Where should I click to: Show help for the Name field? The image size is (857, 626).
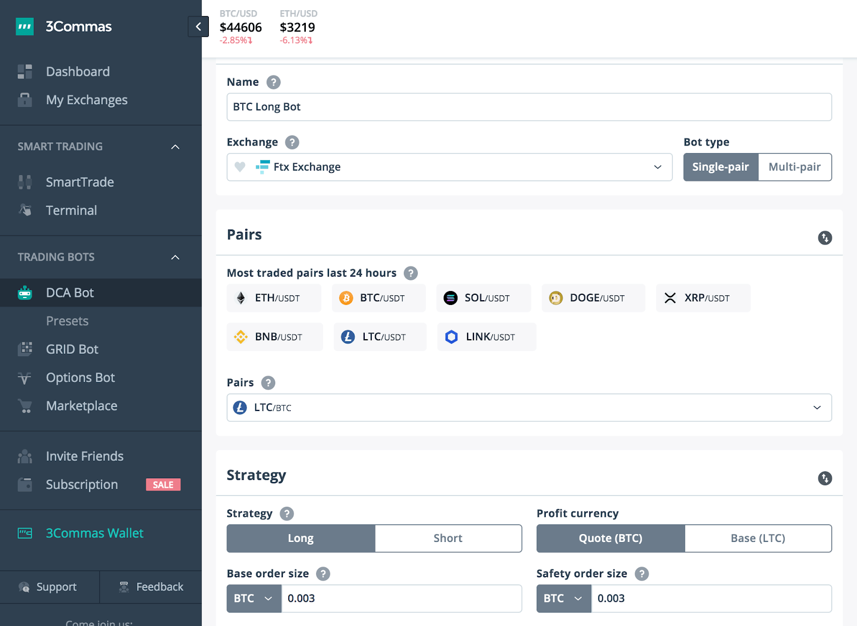click(274, 82)
